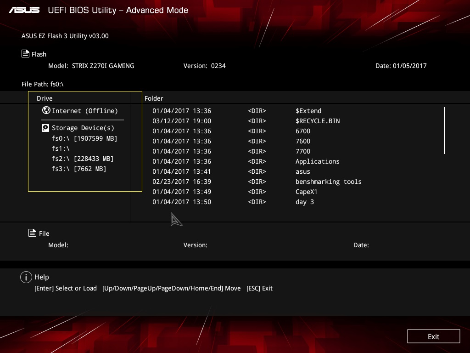470x353 pixels.
Task: Click the date 01/04/2017 13:50
Action: pyautogui.click(x=182, y=202)
